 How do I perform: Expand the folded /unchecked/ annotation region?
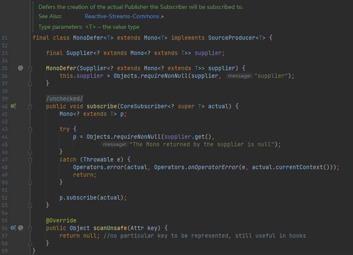coord(64,99)
